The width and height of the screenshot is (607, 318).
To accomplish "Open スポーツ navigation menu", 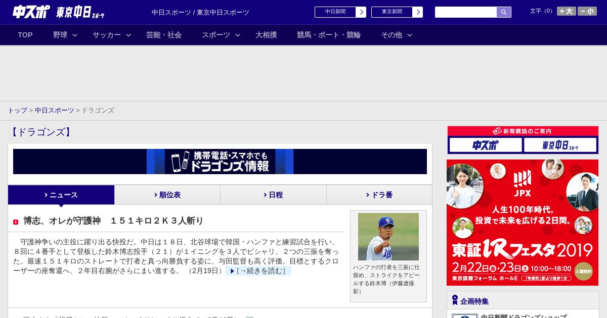I will (x=216, y=35).
